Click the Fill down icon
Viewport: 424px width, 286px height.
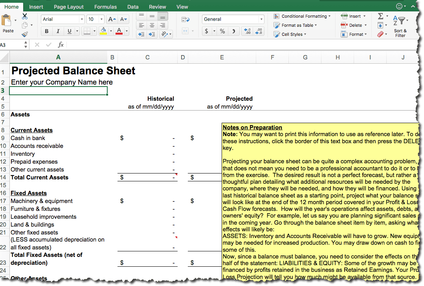(380, 25)
